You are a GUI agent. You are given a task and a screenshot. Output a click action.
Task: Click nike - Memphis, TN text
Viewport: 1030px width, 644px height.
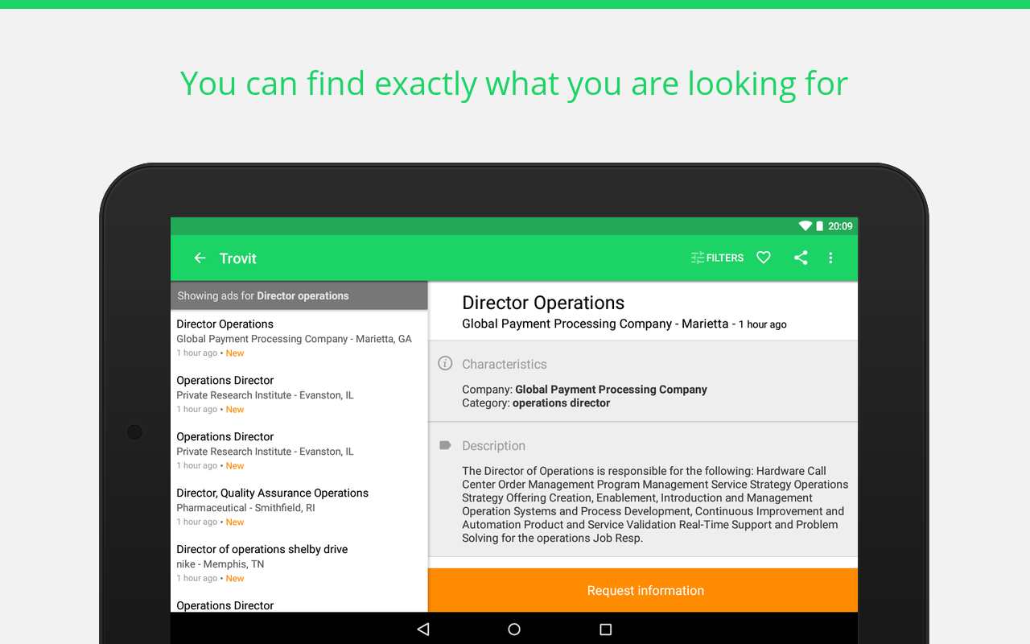220,564
